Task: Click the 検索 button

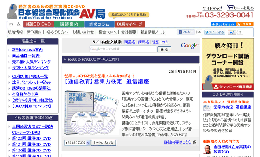Action: point(164,49)
